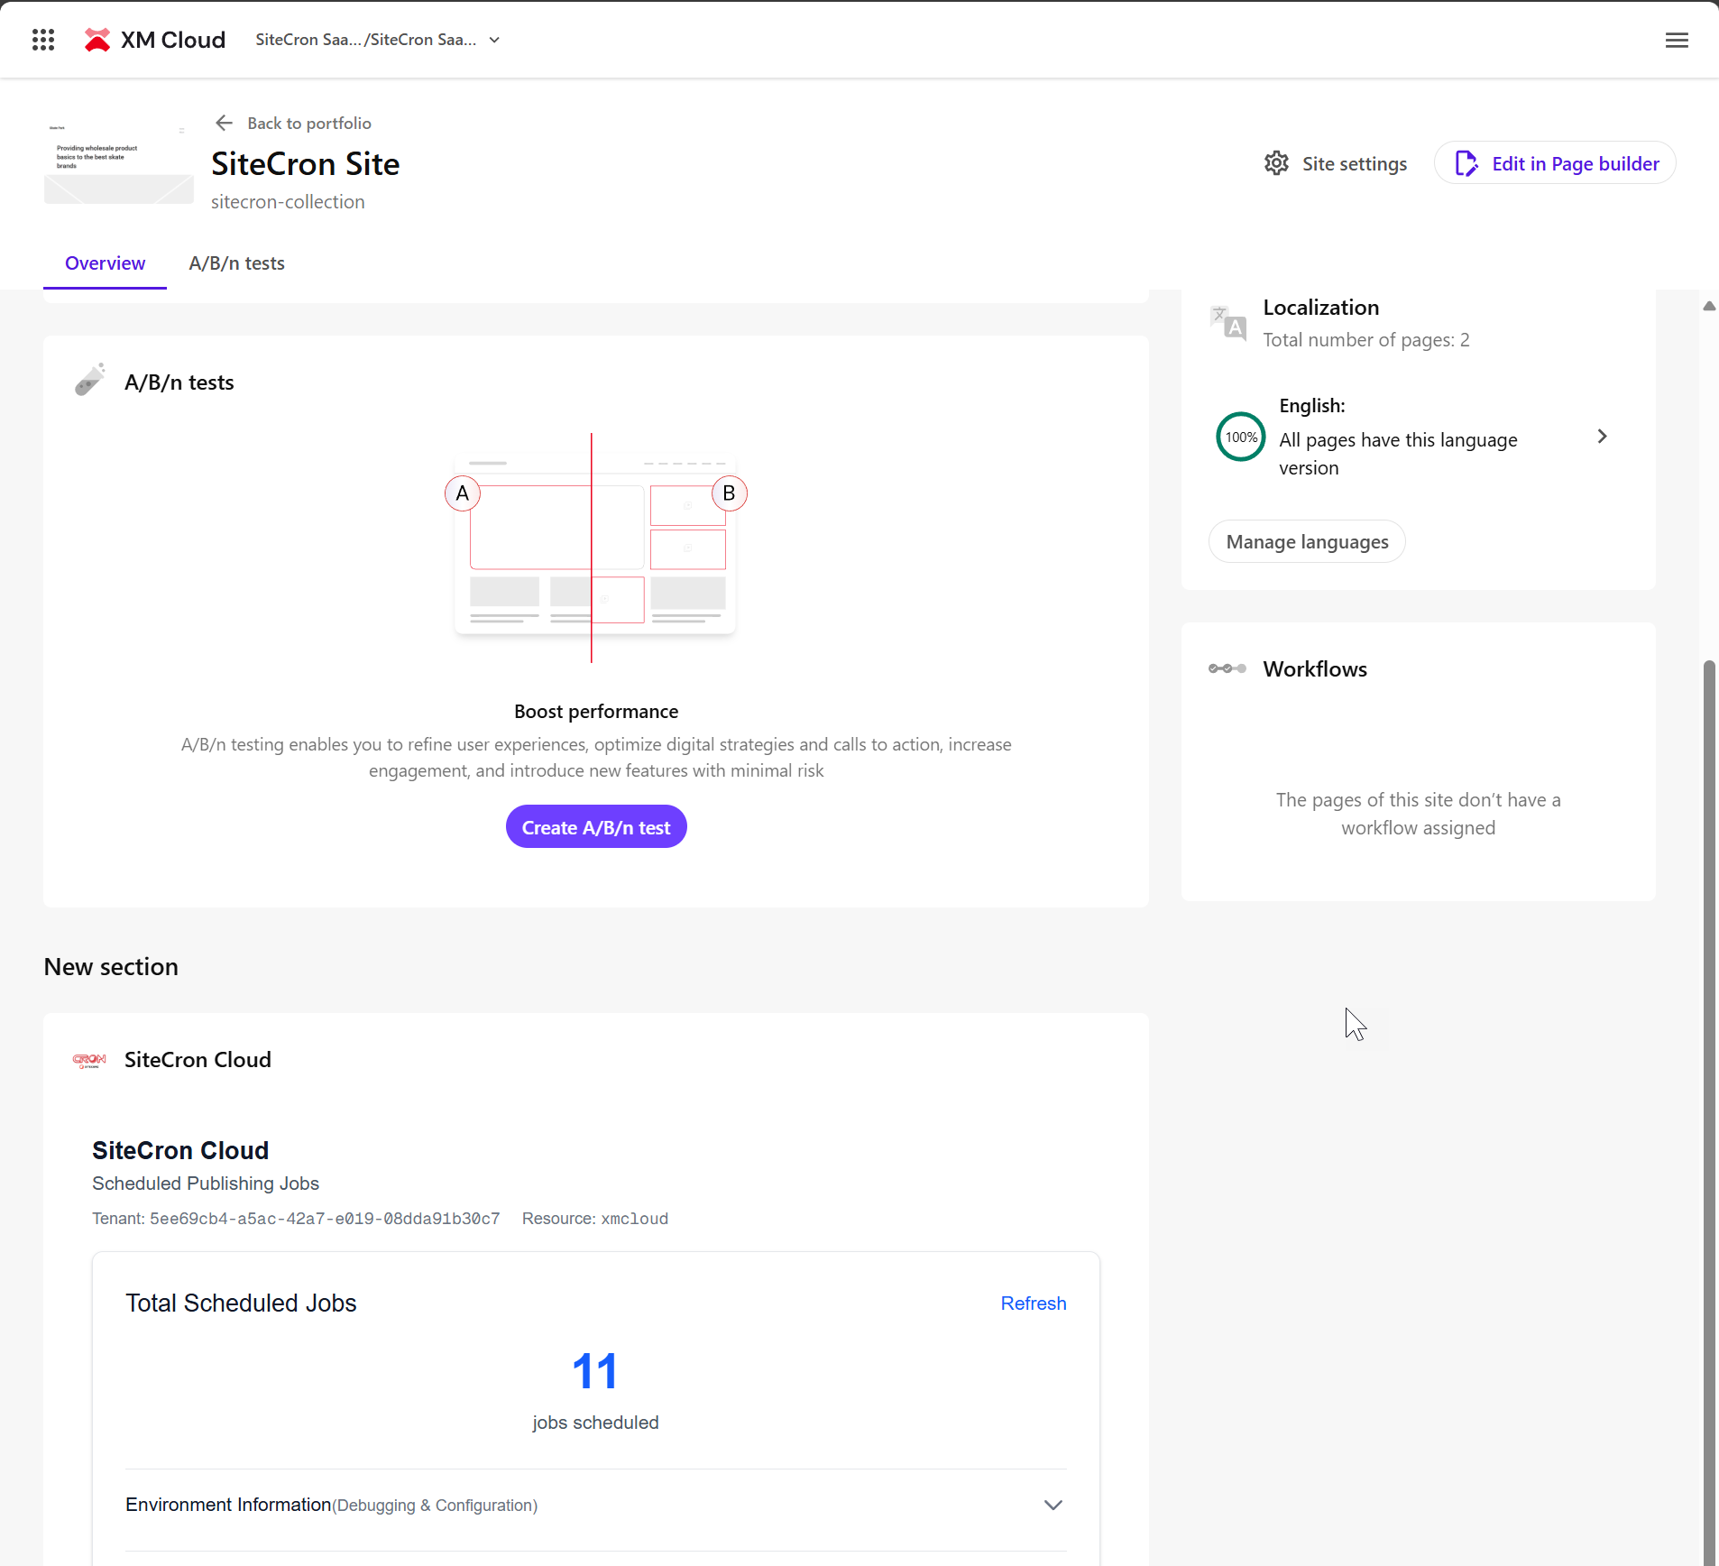Click the A/B/n tests flask icon
Screen dimensions: 1719x1566
[x=90, y=381]
